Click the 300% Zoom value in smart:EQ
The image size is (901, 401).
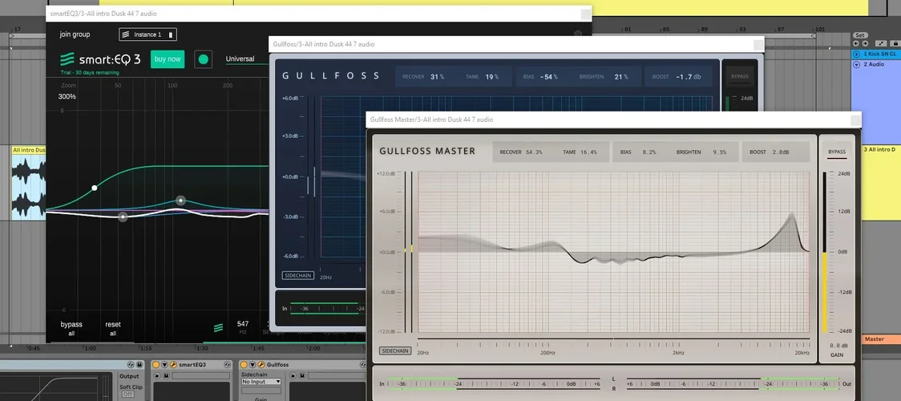click(67, 96)
